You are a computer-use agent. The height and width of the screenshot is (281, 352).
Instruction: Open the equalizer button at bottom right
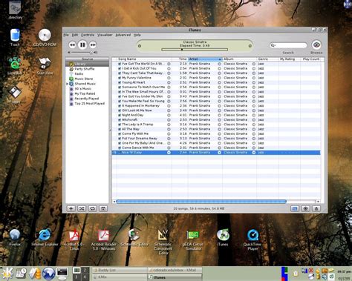coord(295,208)
